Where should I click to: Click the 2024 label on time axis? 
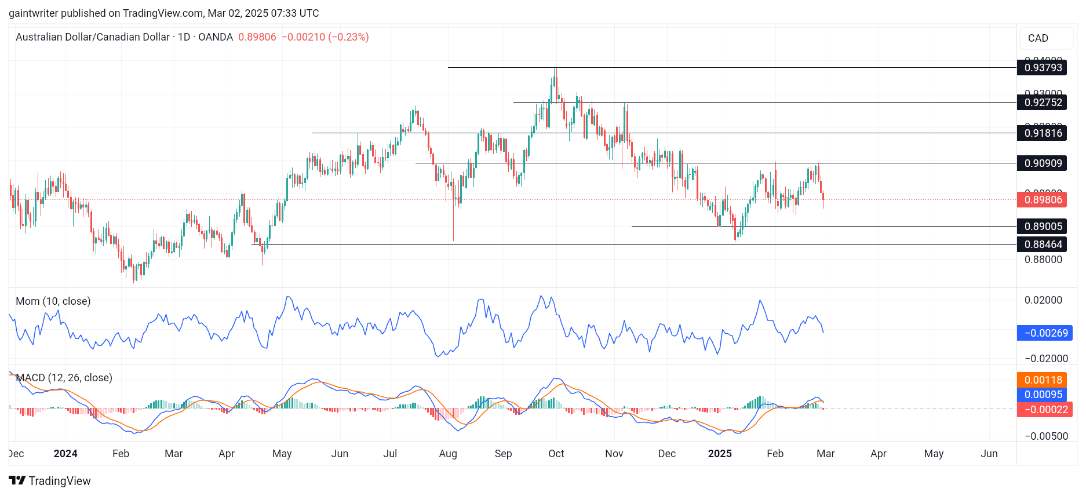pos(65,454)
